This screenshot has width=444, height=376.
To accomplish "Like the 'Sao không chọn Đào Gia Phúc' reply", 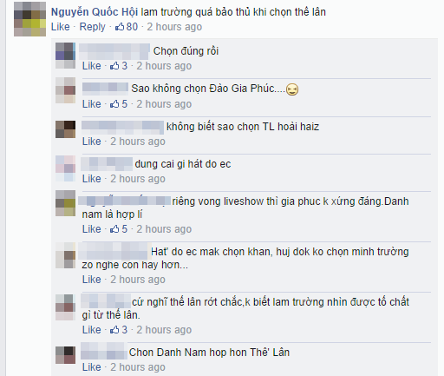I will [x=92, y=104].
